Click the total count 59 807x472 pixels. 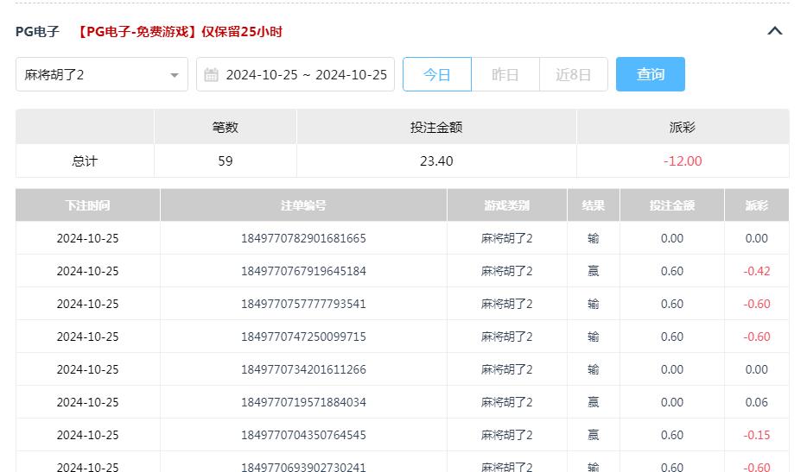pyautogui.click(x=226, y=161)
